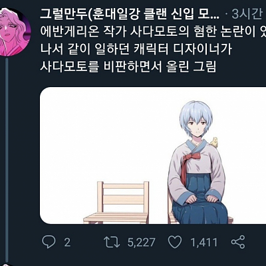The image size is (266, 266).
Task: Tap the 사다모토를 비판하면서 올린 그림 line
Action: pos(128,66)
